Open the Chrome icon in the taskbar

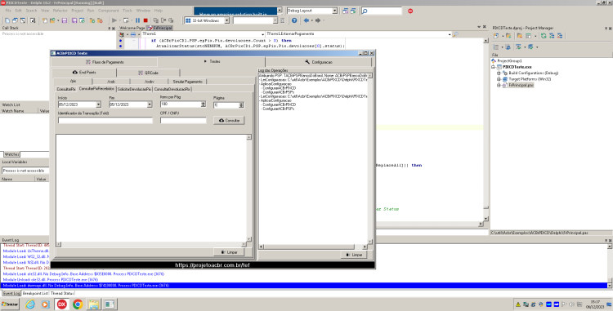(78, 304)
